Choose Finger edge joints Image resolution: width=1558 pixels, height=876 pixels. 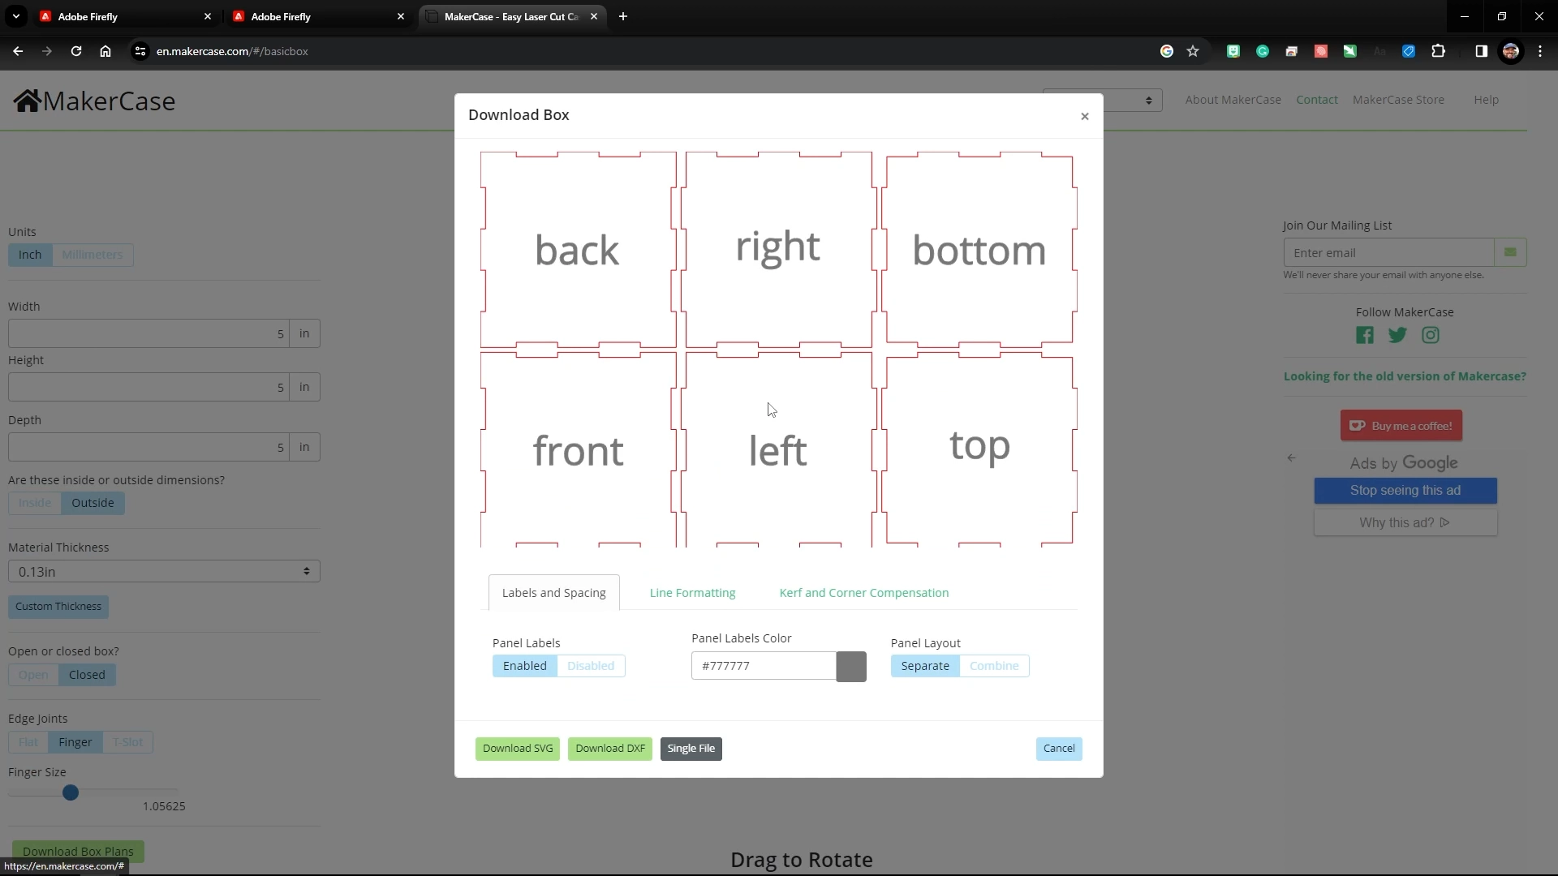click(75, 742)
